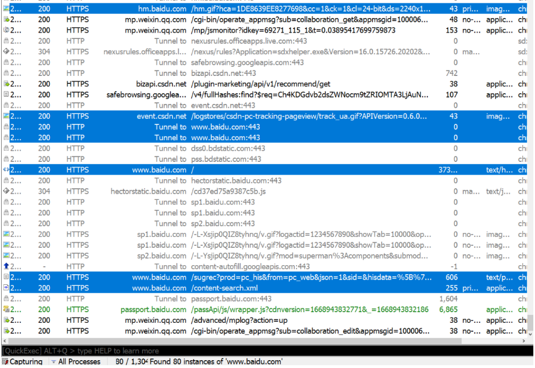Click the vertical scrollbar's down arrow
This screenshot has width=535, height=368.
click(530, 334)
